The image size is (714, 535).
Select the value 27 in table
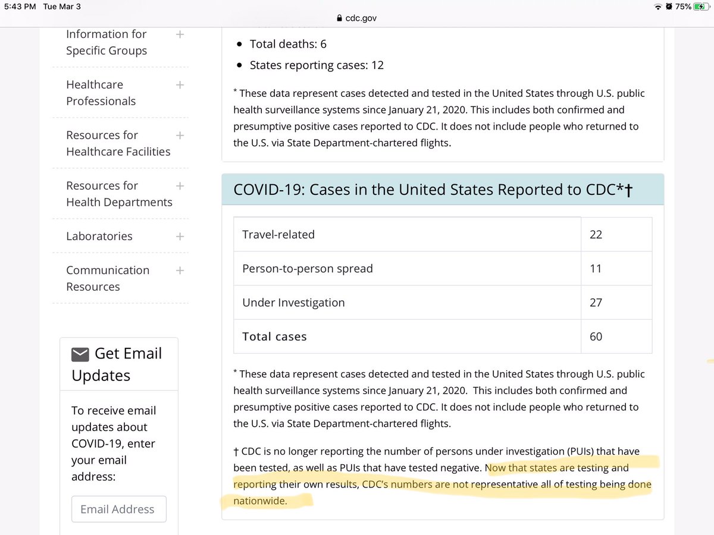coord(596,302)
